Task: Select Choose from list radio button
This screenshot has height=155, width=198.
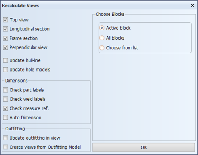Action: coord(102,48)
